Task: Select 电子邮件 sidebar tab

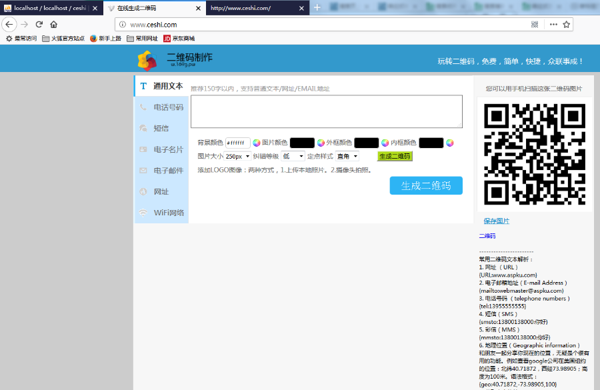Action: tap(161, 170)
